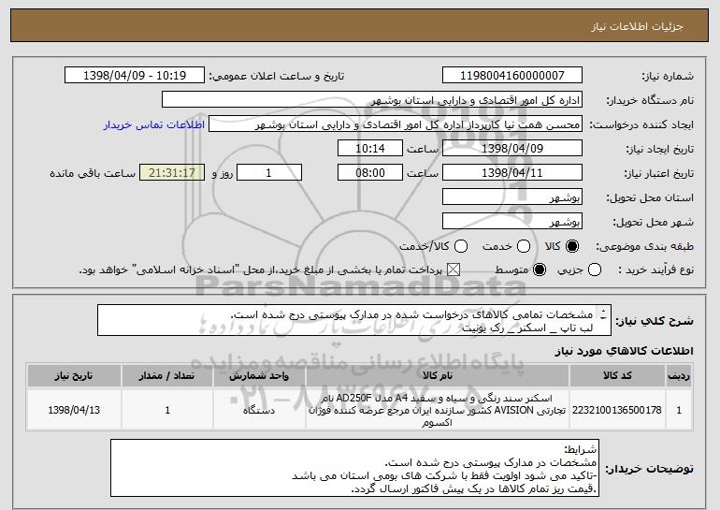
Task: Click the نام کالا column header
Action: click(438, 376)
